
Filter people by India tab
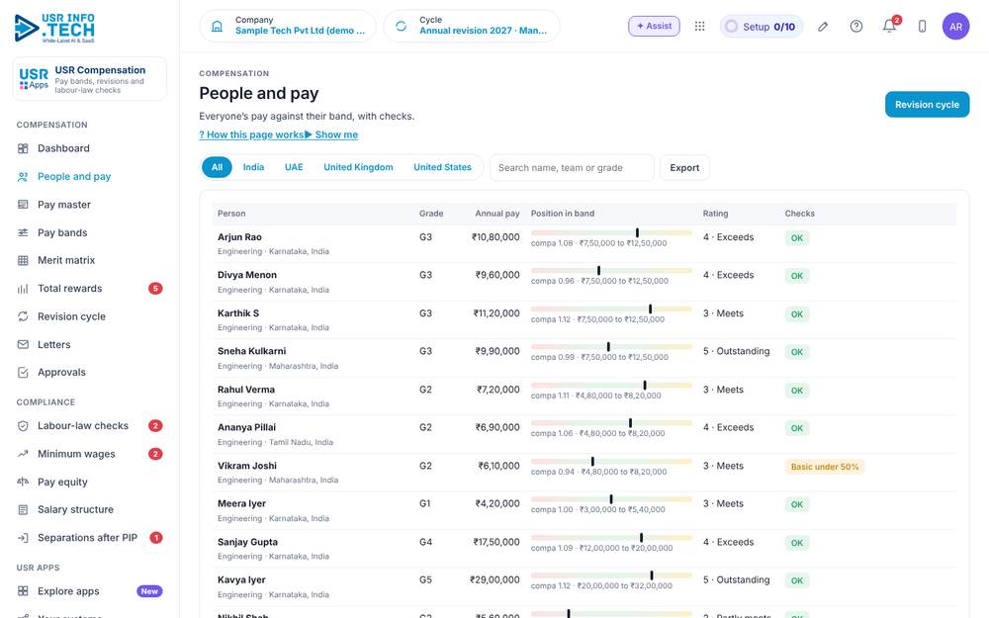(x=253, y=167)
